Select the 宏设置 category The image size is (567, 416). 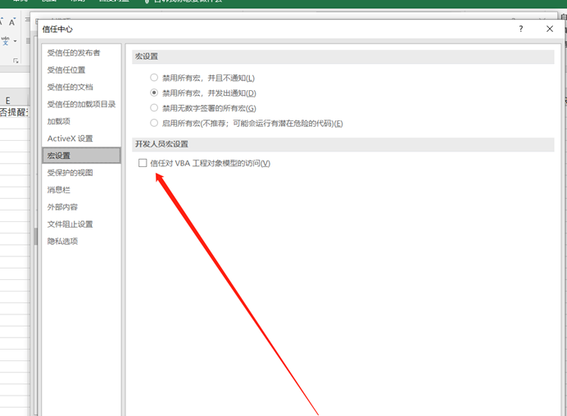pos(81,156)
